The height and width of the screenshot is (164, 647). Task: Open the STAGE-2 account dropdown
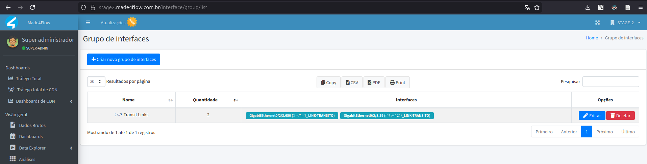pyautogui.click(x=625, y=23)
